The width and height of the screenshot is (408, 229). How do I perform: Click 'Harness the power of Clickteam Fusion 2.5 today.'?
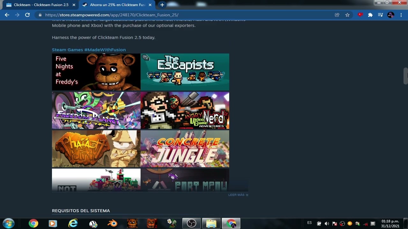tap(104, 38)
